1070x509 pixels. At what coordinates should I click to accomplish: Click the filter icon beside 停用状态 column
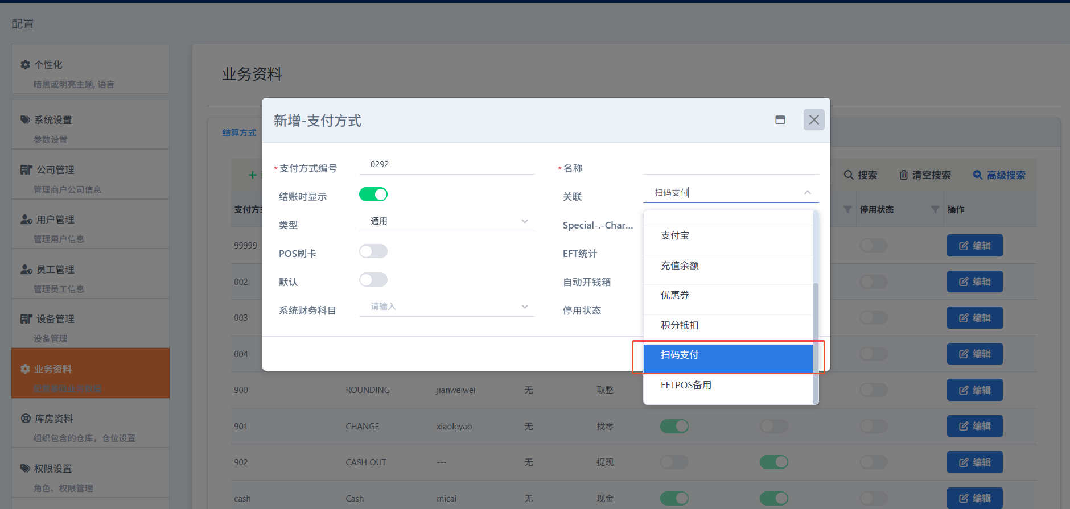[935, 210]
